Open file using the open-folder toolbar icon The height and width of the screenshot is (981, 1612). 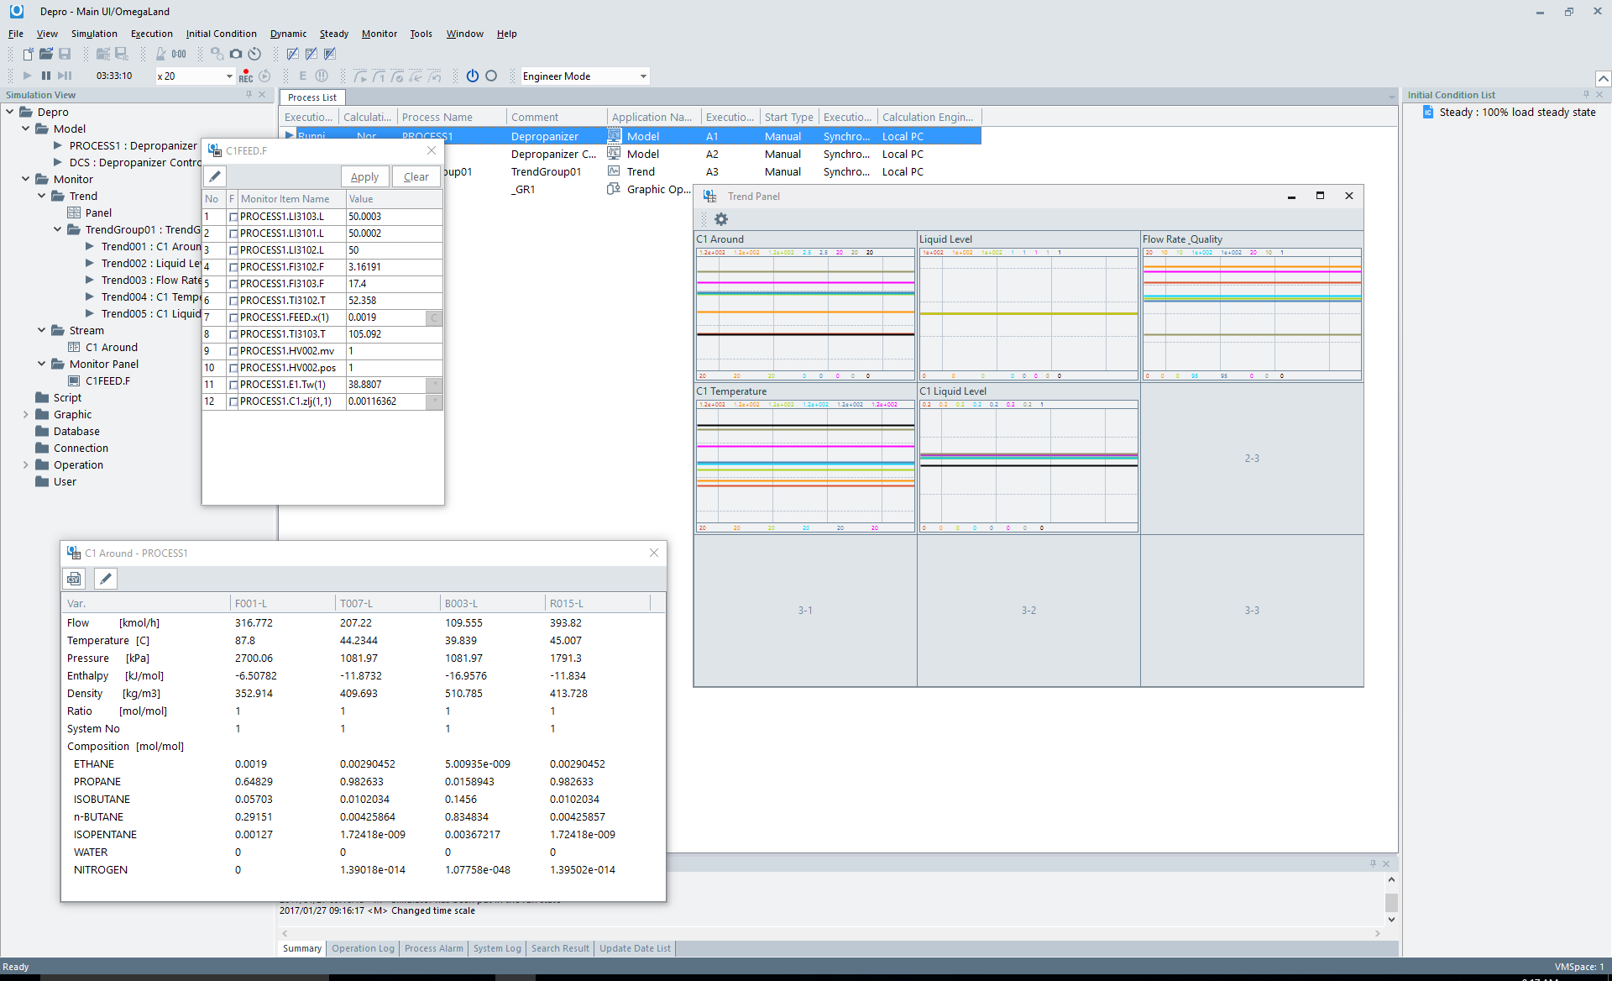coord(46,54)
